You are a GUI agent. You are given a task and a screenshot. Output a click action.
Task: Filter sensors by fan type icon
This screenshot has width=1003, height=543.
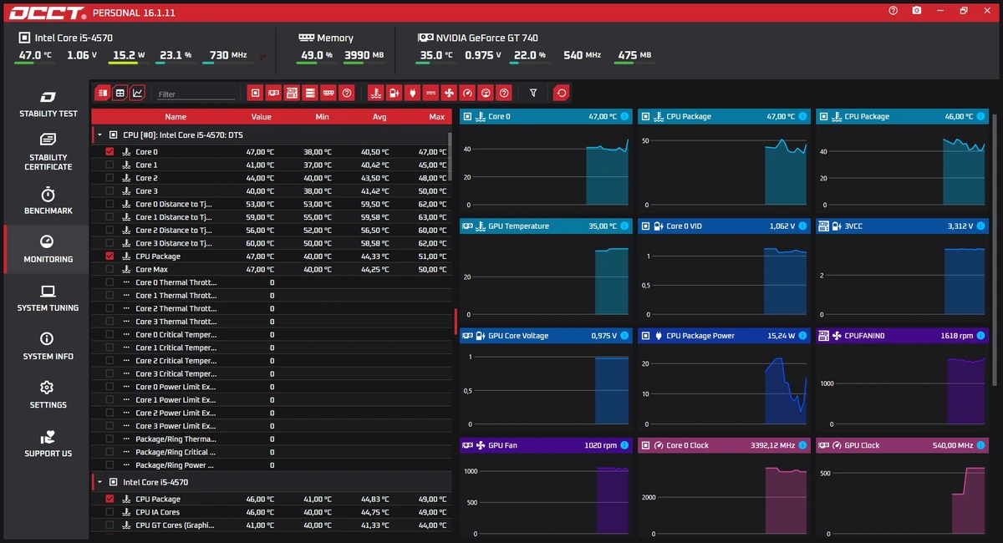coord(449,93)
